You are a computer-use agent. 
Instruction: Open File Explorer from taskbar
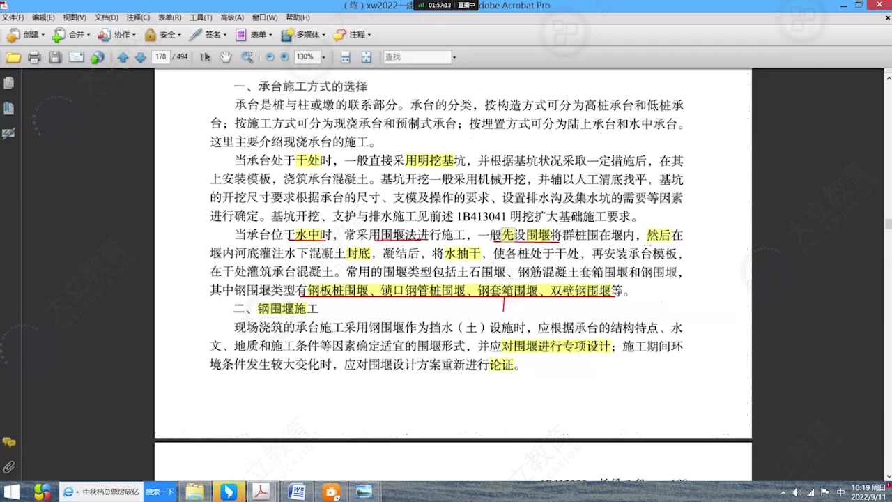[195, 492]
